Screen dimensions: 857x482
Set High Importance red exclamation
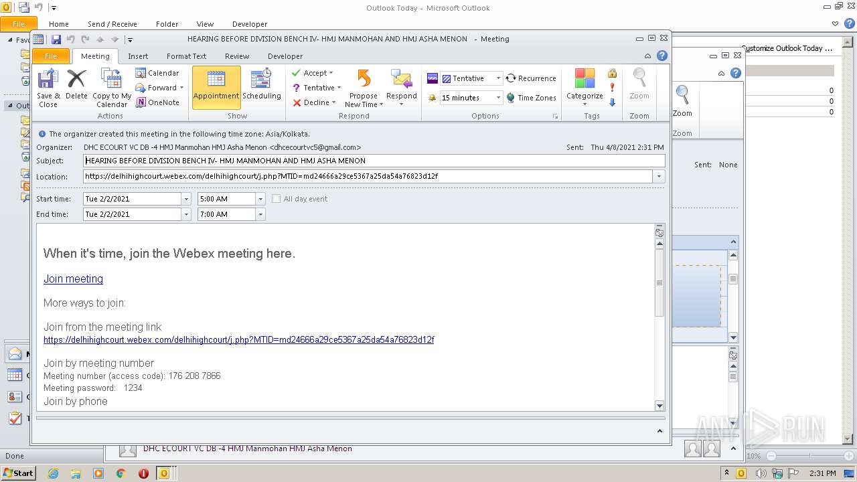tap(612, 88)
